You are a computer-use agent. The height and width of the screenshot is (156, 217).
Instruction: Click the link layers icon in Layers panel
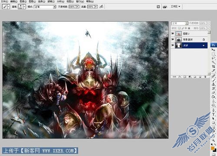(174, 77)
